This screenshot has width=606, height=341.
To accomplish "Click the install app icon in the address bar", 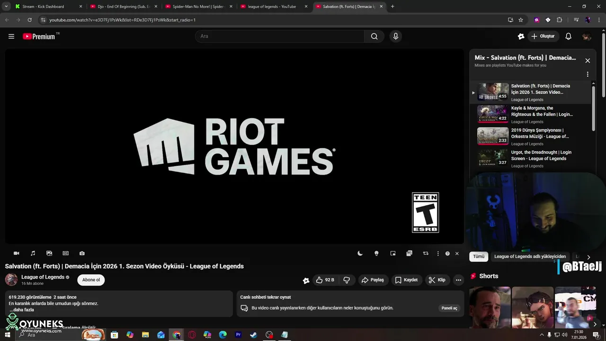I will click(x=510, y=20).
